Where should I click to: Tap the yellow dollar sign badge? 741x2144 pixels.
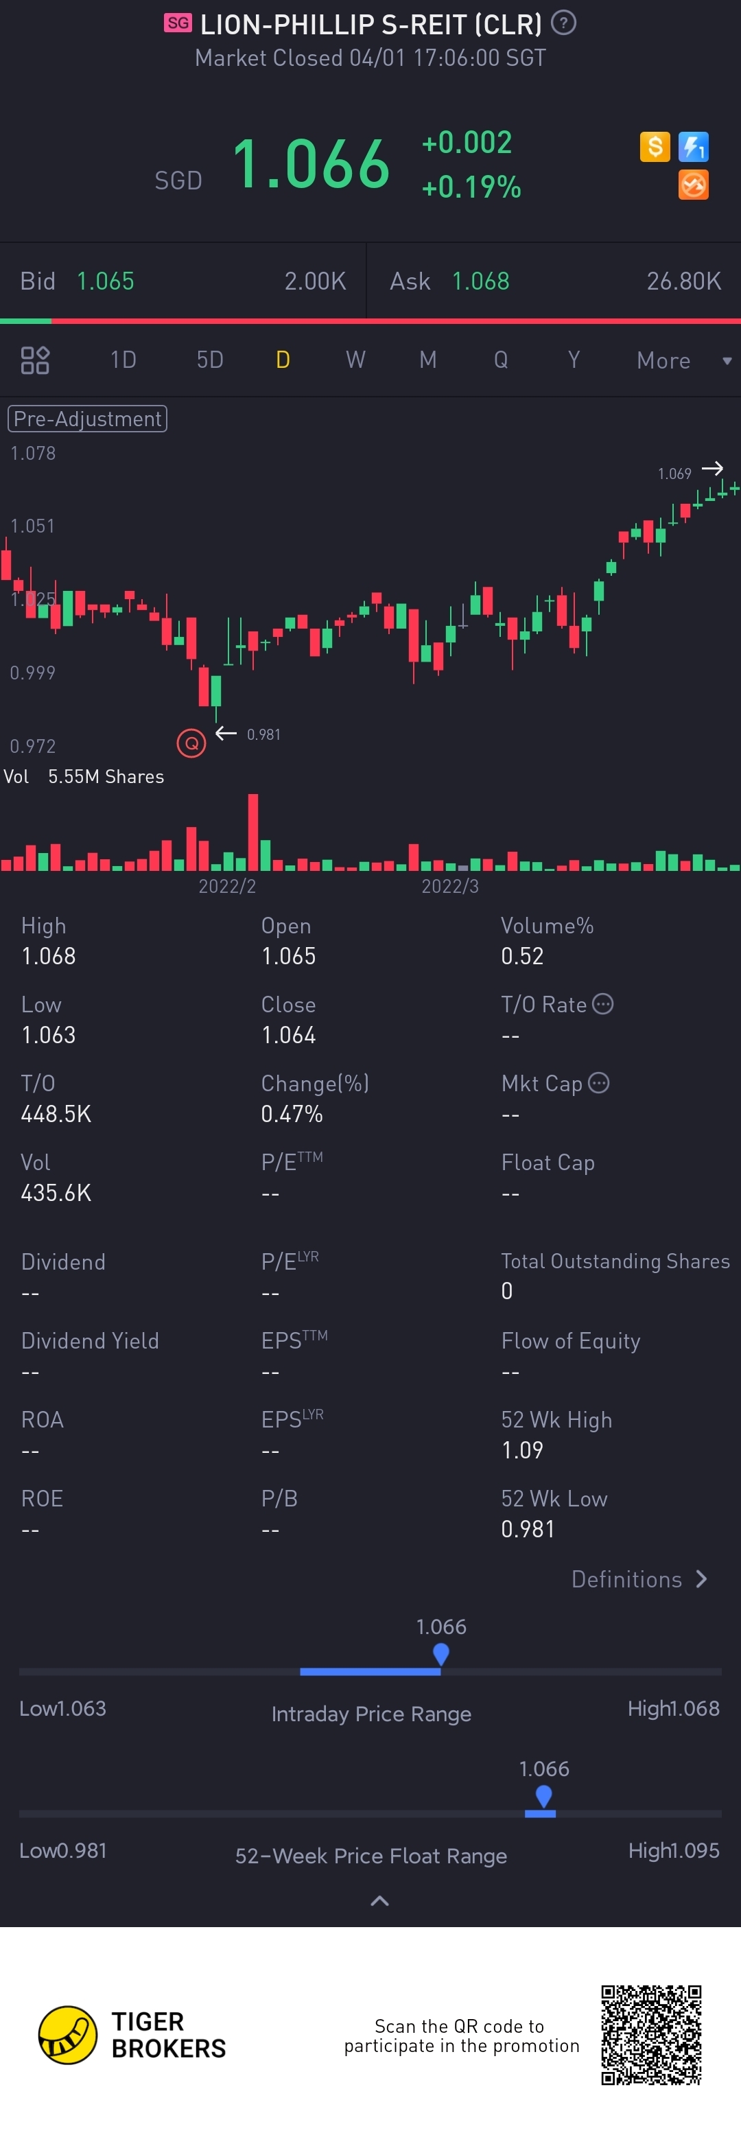(655, 148)
